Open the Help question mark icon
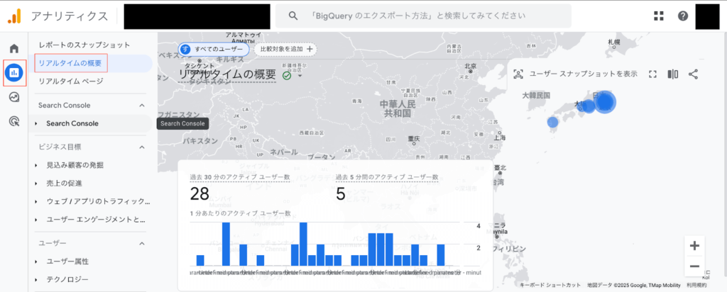 [x=683, y=16]
